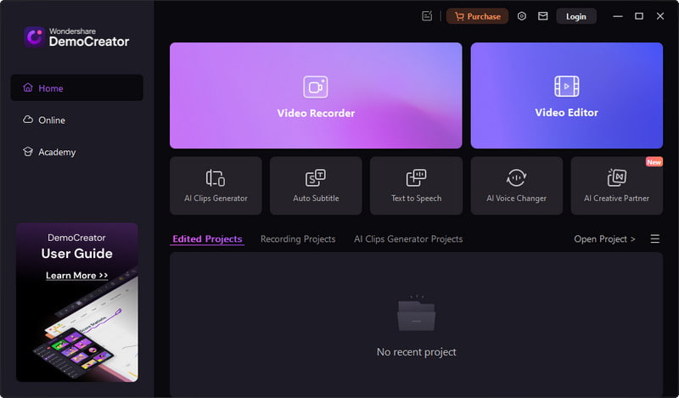Open the Video Editor card
This screenshot has height=398, width=679.
[566, 95]
